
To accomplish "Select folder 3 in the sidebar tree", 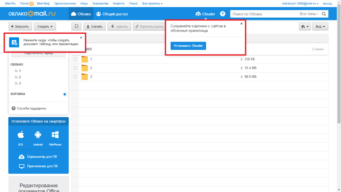I will (18, 83).
